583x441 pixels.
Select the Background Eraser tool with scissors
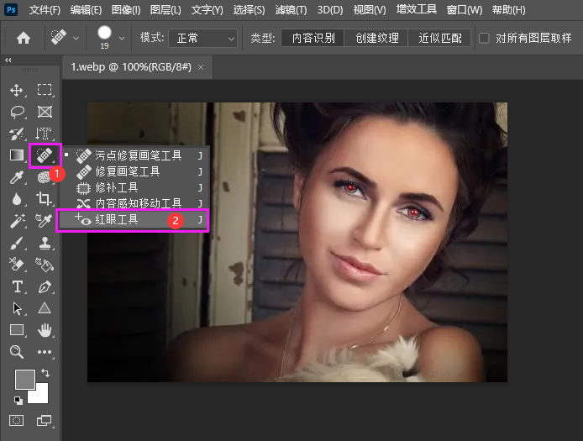coord(16,265)
